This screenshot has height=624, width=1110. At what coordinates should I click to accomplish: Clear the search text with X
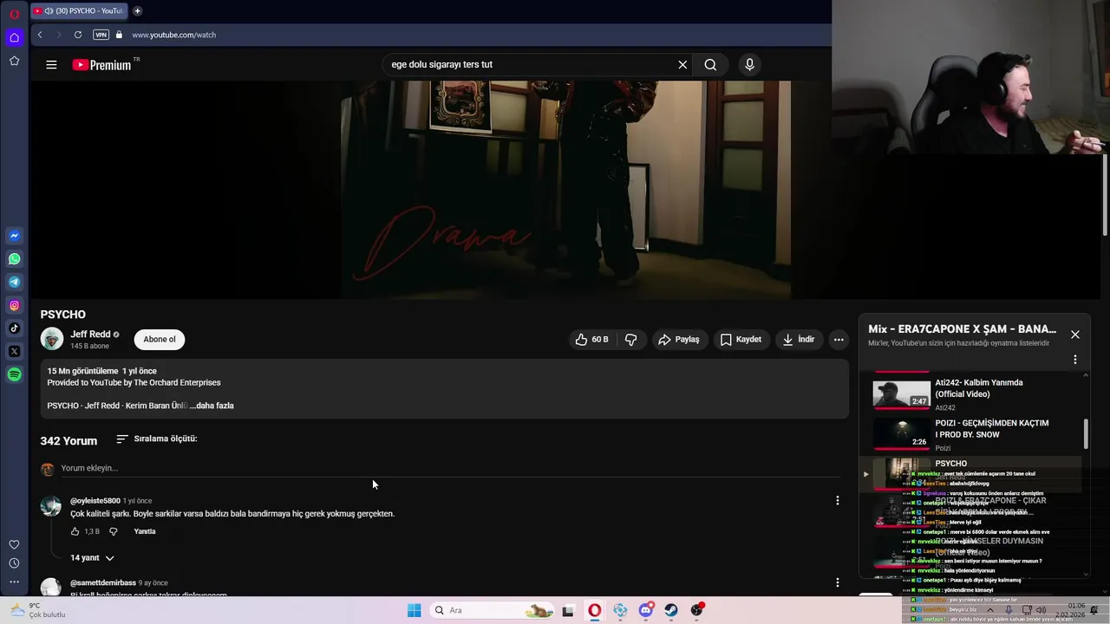coord(682,64)
